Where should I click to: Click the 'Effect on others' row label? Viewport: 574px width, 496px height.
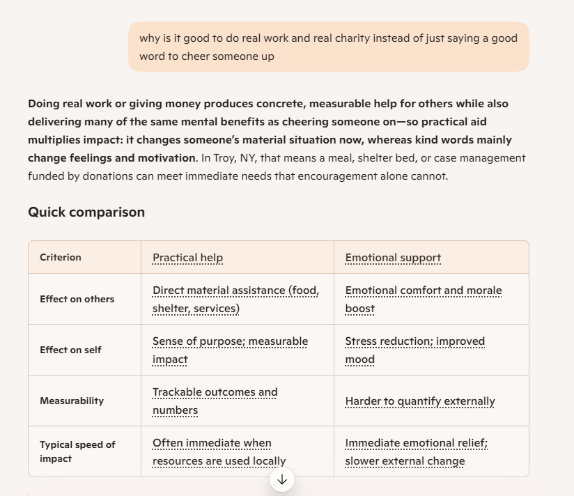(77, 300)
